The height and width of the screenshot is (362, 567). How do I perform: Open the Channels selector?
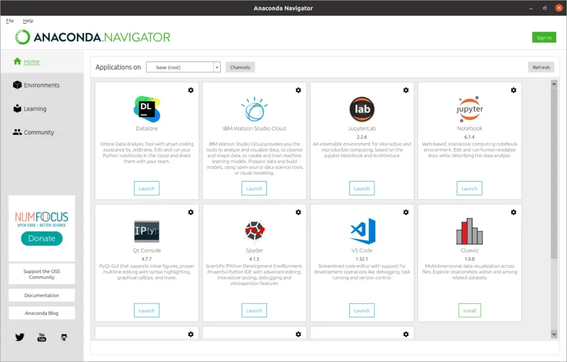click(240, 67)
